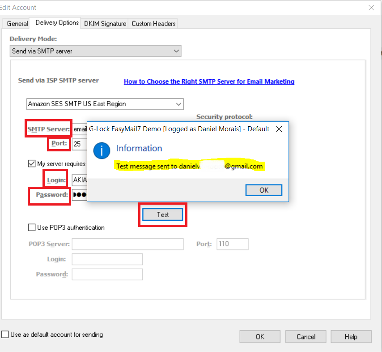Click OK in the Edit Account dialog

point(260,337)
